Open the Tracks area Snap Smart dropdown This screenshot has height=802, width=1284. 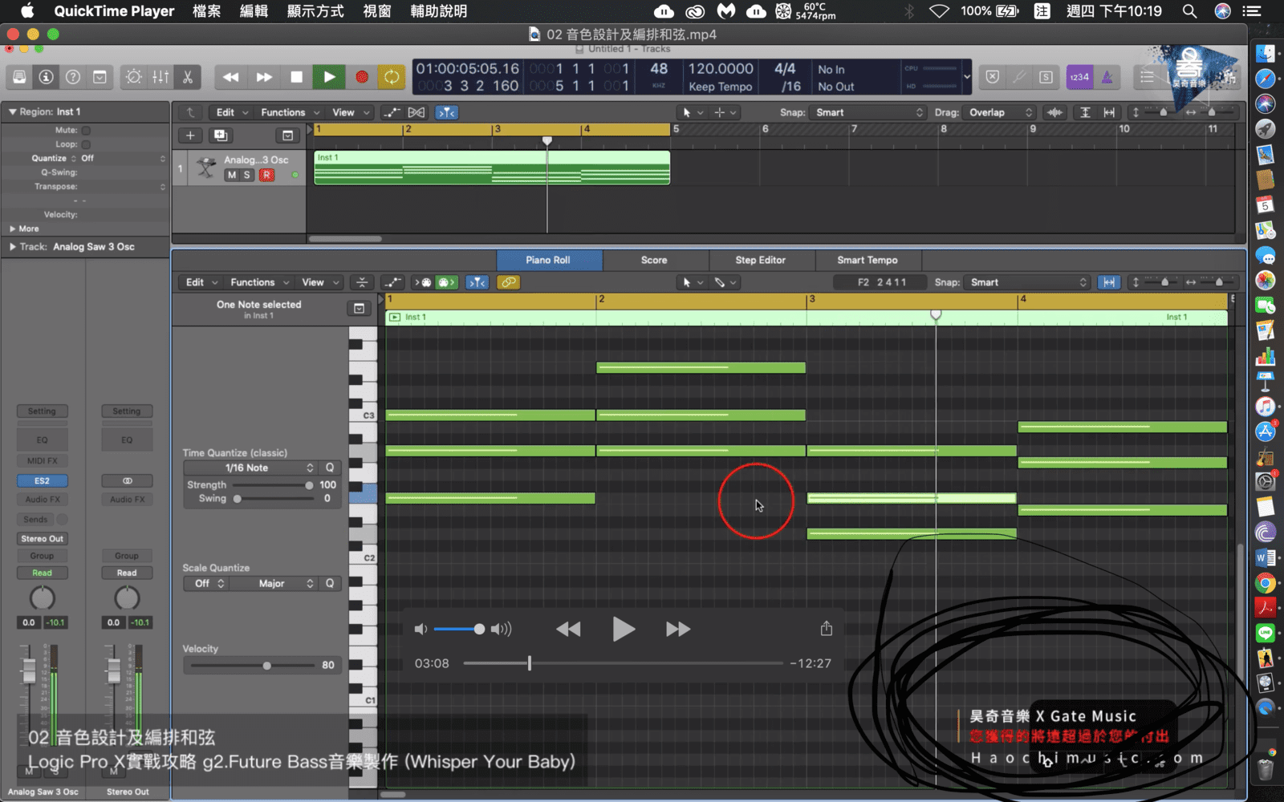[869, 112]
